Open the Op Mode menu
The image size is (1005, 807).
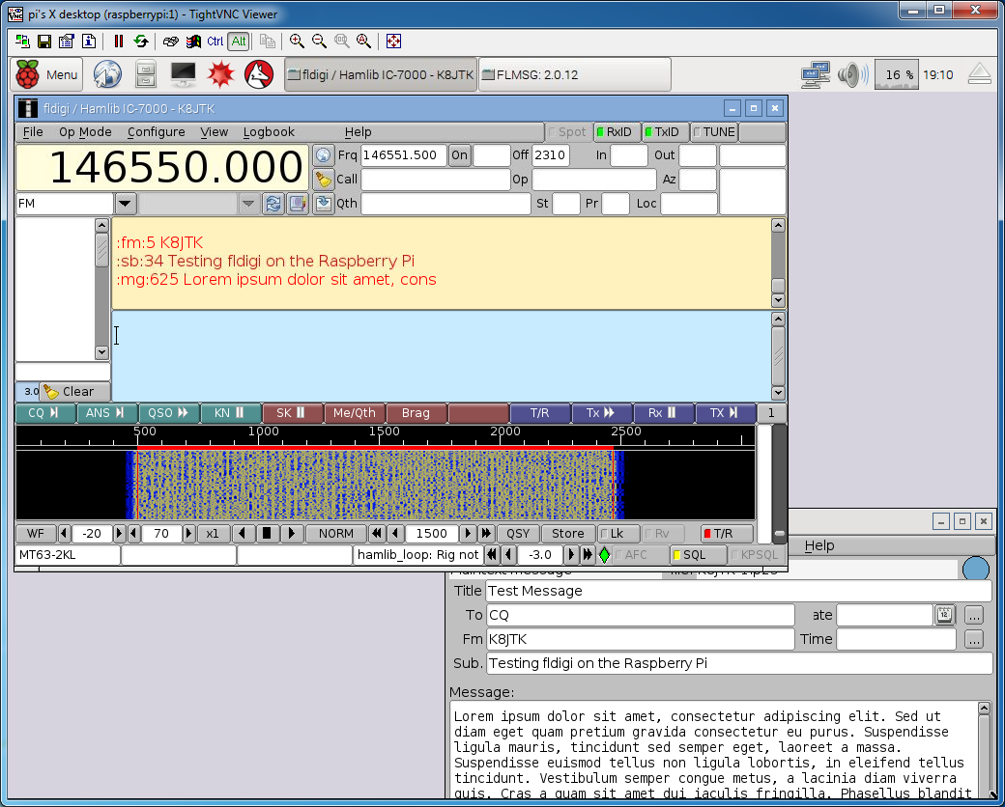85,132
